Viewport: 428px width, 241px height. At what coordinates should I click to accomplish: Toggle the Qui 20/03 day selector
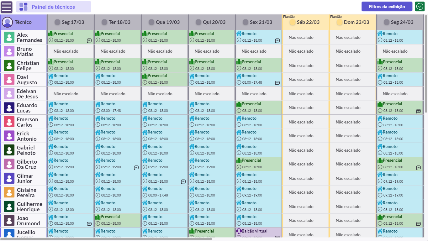[x=198, y=22]
